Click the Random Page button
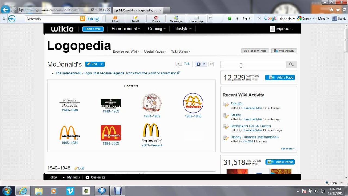 click(255, 51)
